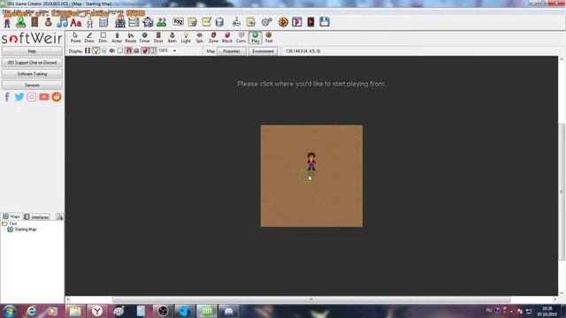
Task: Select the Dim. tool
Action: click(103, 37)
